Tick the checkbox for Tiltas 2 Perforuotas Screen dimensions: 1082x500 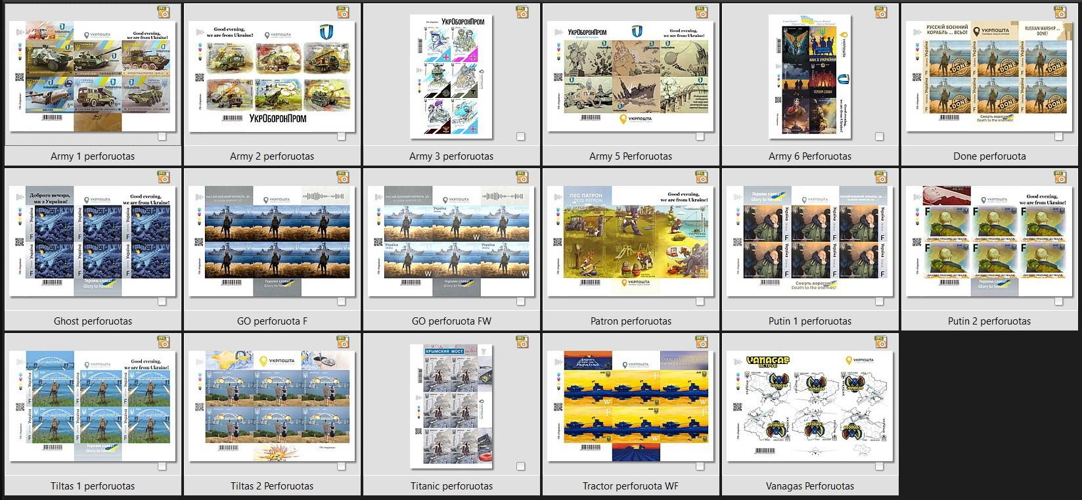(342, 466)
